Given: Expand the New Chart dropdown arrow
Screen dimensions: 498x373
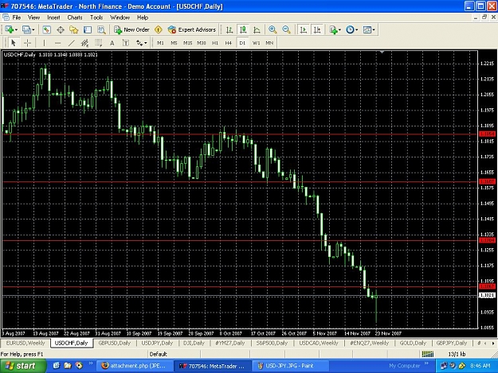Looking at the screenshot, I should [16, 29].
